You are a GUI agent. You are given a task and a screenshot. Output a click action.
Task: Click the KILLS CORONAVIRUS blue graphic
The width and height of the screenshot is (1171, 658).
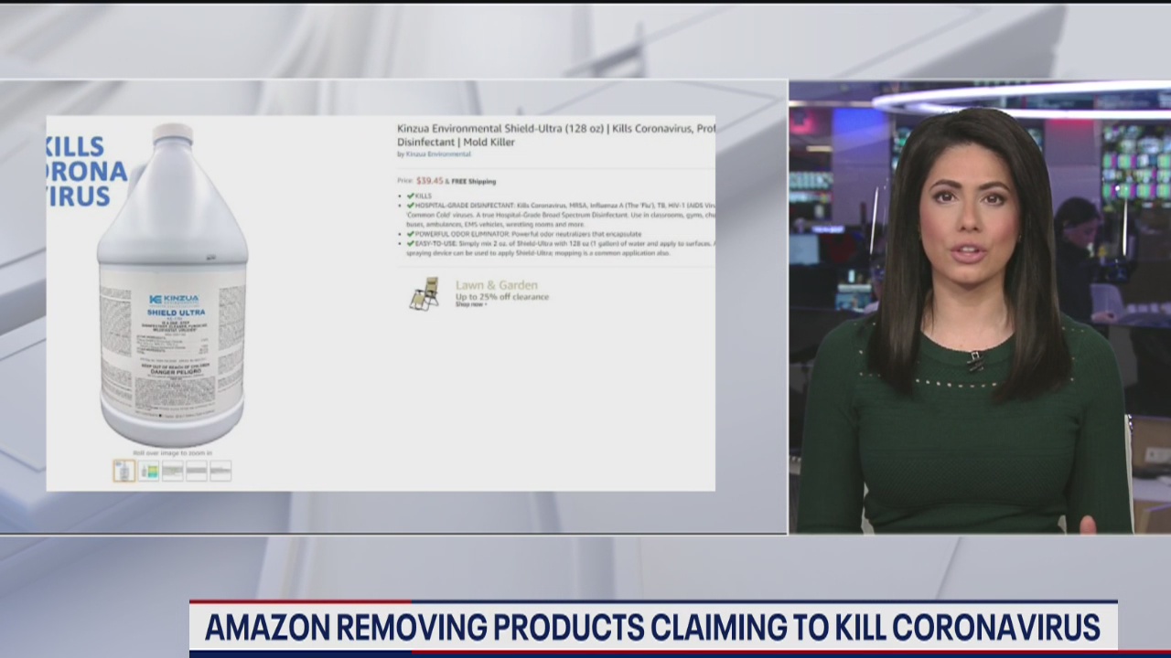(x=78, y=169)
